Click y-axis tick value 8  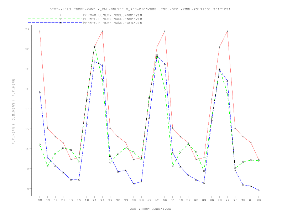(x=28, y=169)
